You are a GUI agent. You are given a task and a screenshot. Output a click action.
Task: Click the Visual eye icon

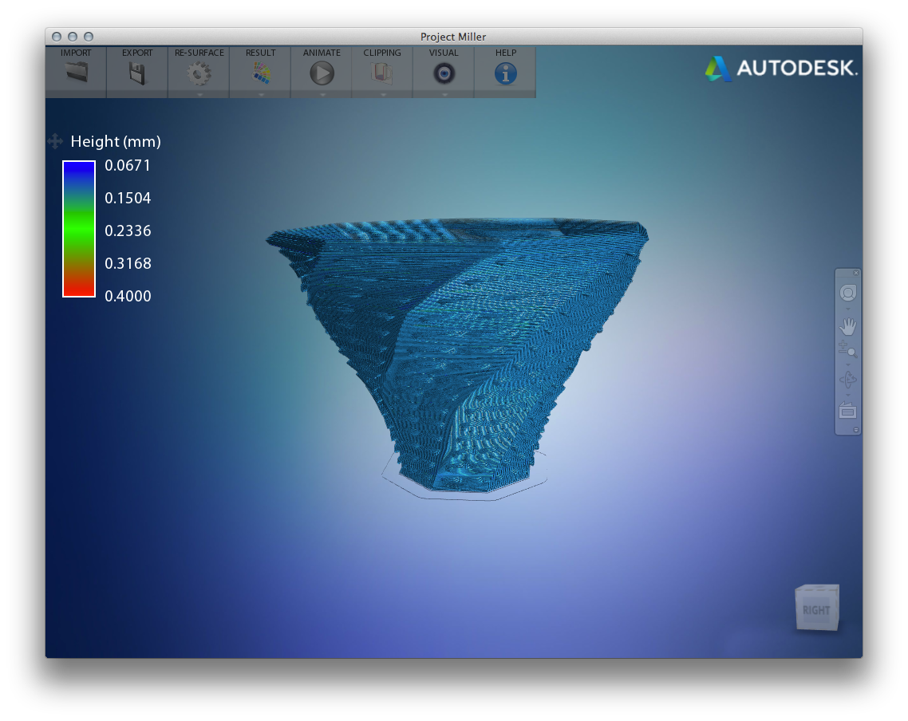[444, 74]
